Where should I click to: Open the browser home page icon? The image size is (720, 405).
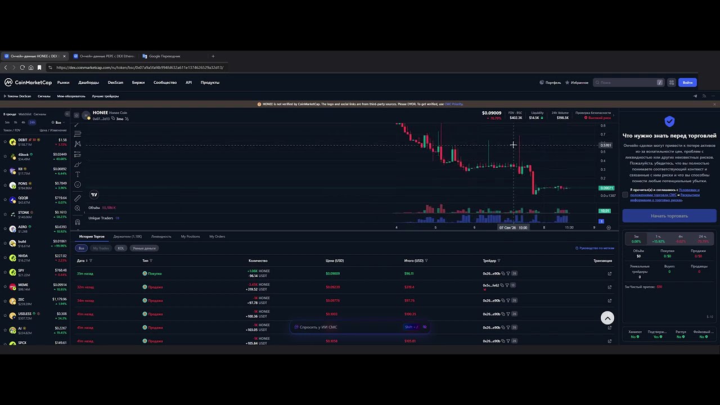click(x=31, y=67)
